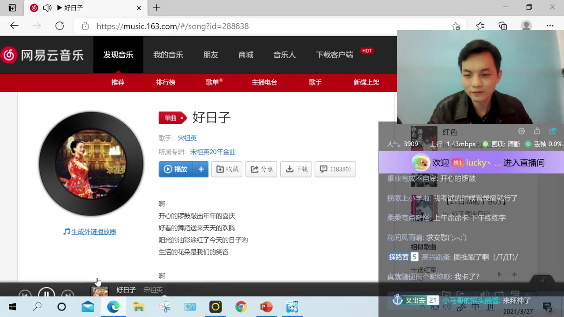Select the 排行榜 sub-navigation item
The width and height of the screenshot is (564, 317).
pyautogui.click(x=166, y=82)
